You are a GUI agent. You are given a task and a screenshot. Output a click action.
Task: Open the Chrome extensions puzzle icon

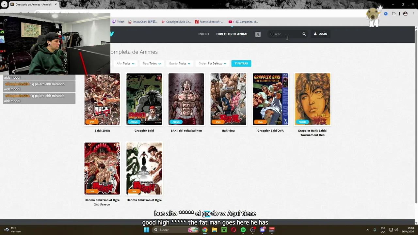click(394, 14)
